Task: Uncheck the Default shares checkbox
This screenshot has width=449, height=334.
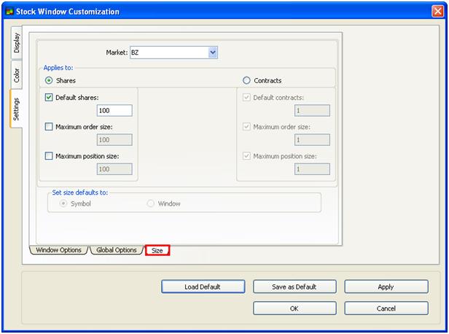Action: [x=50, y=98]
